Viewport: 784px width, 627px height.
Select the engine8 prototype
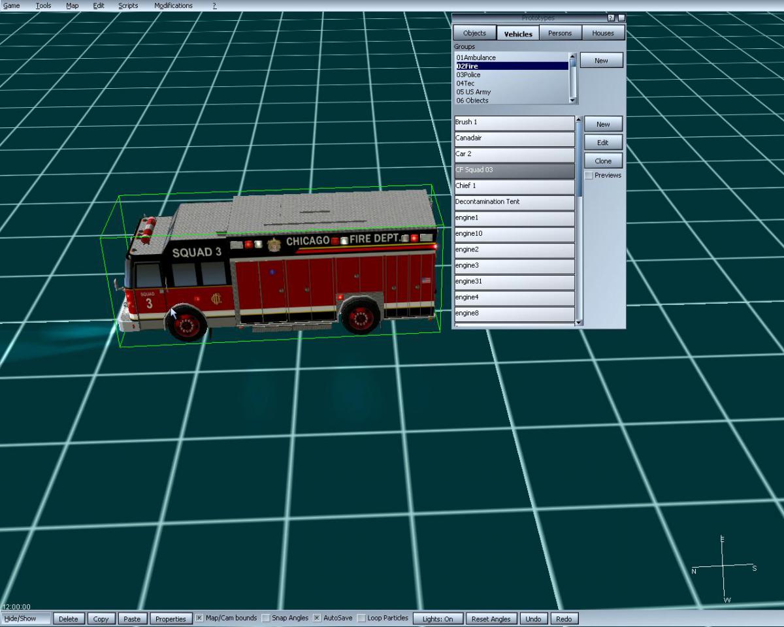click(514, 314)
